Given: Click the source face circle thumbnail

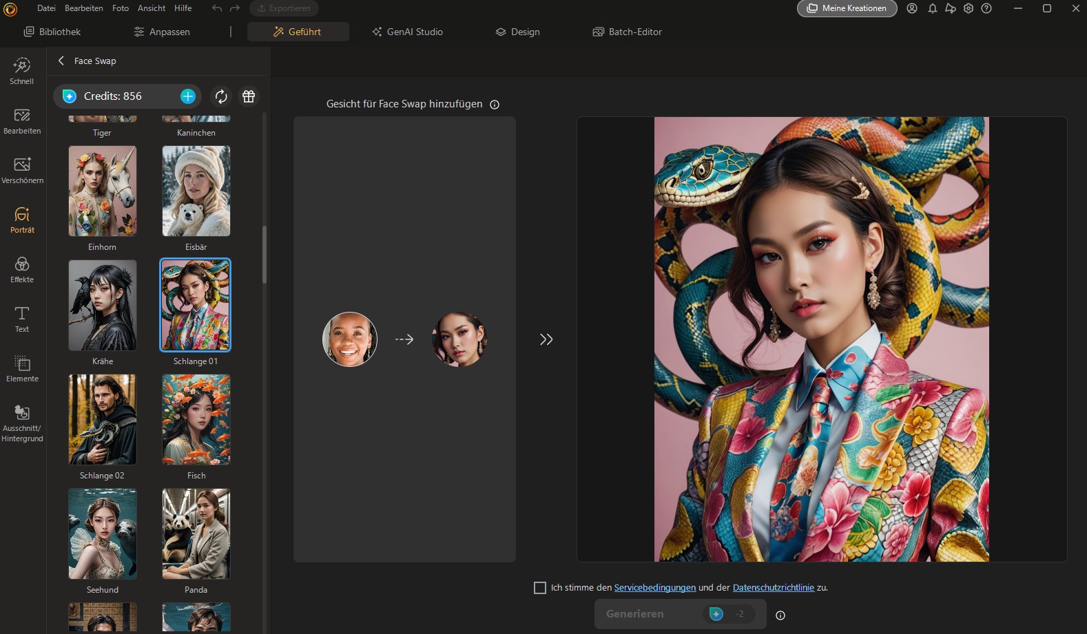Looking at the screenshot, I should [x=350, y=339].
